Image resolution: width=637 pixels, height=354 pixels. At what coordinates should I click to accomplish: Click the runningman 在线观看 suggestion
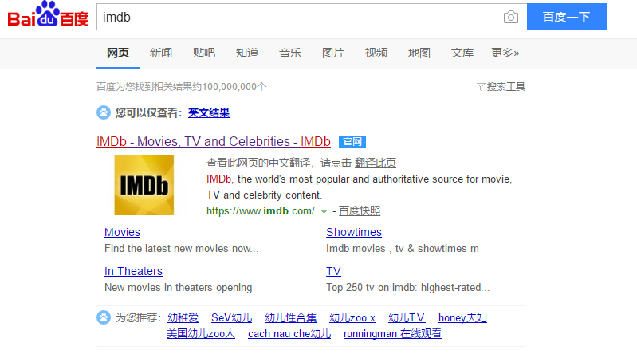pyautogui.click(x=392, y=334)
